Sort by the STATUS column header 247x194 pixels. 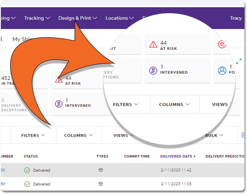[31, 156]
